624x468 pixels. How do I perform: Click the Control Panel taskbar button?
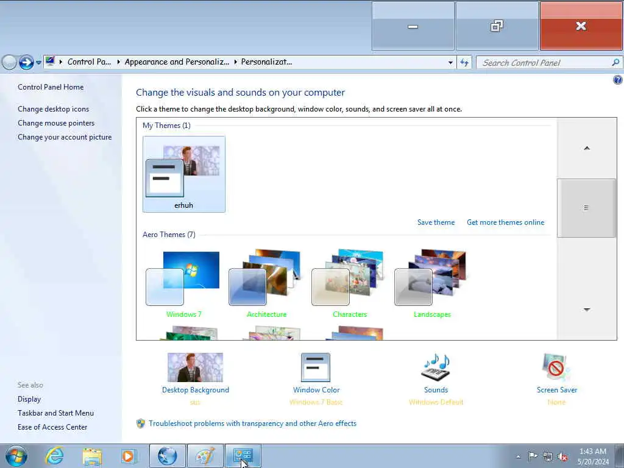pyautogui.click(x=243, y=456)
